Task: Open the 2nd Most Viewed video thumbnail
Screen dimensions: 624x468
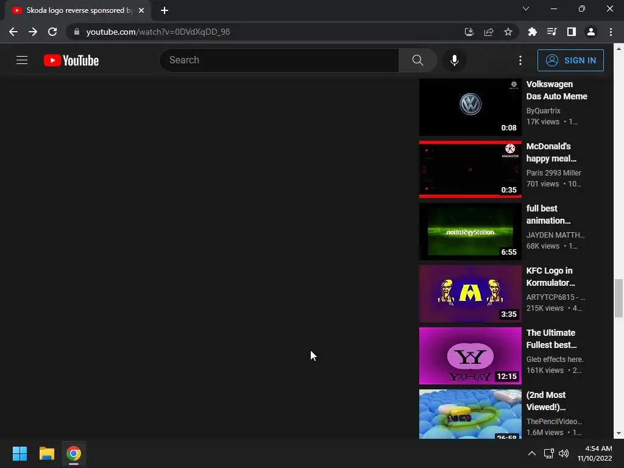Action: coord(470,414)
